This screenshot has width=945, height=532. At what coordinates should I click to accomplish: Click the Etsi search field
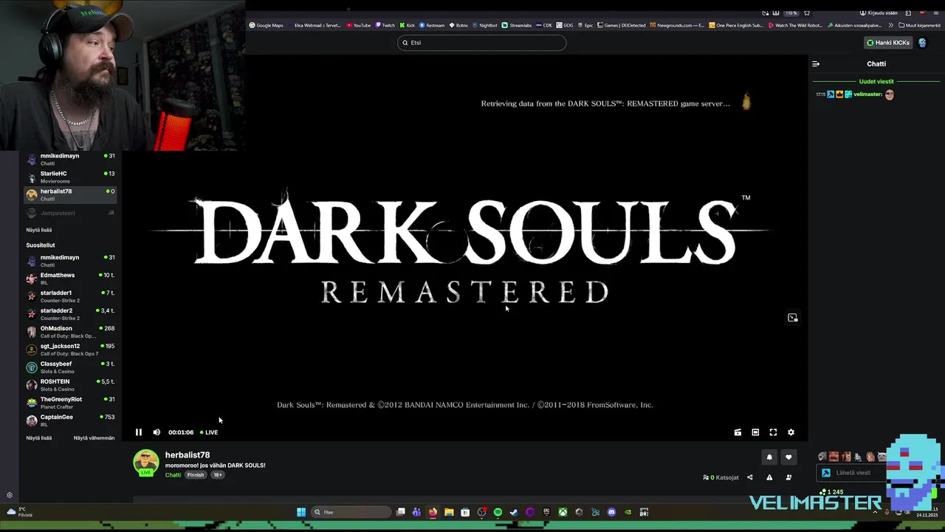click(481, 43)
